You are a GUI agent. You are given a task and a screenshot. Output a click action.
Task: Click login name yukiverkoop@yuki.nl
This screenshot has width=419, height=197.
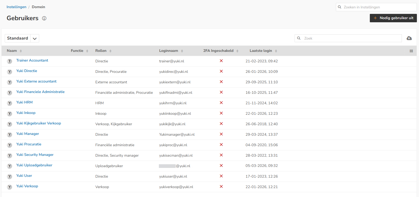click(176, 187)
